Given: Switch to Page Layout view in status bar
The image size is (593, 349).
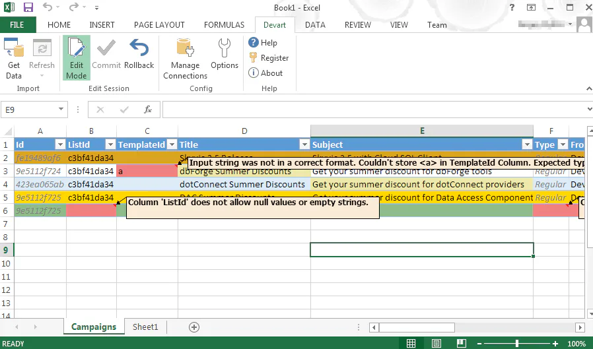Looking at the screenshot, I should [x=436, y=343].
